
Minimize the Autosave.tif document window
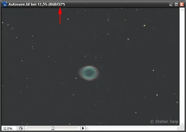171,5
